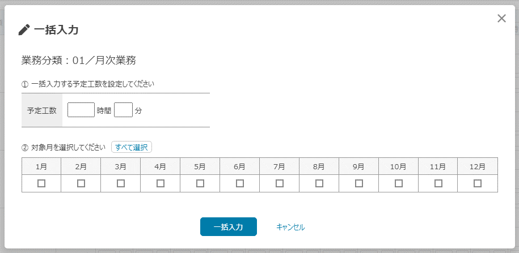Image resolution: width=519 pixels, height=253 pixels.
Task: Click the 時間 hours input field
Action: coord(81,110)
